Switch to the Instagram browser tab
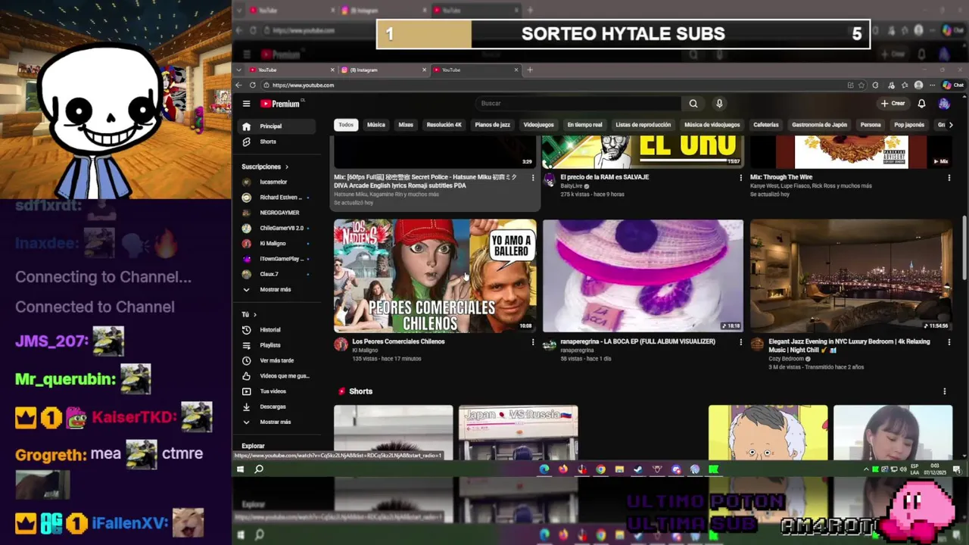969x545 pixels. (x=384, y=70)
